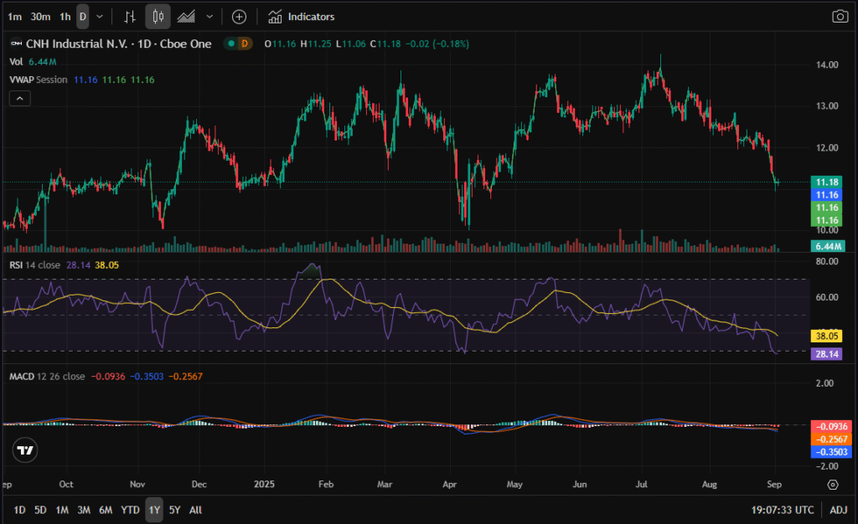Open the time interval dropdown arrow

pyautogui.click(x=101, y=17)
